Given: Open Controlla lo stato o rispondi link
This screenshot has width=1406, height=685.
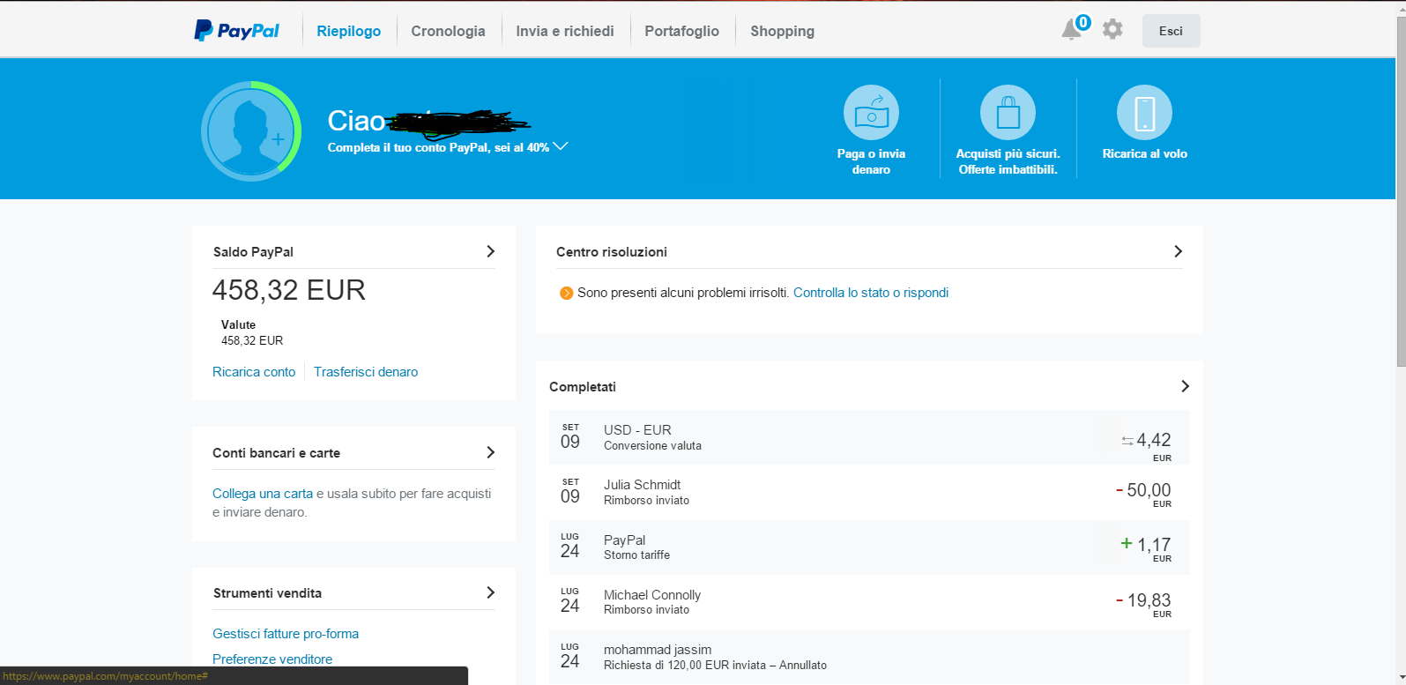Looking at the screenshot, I should (870, 293).
